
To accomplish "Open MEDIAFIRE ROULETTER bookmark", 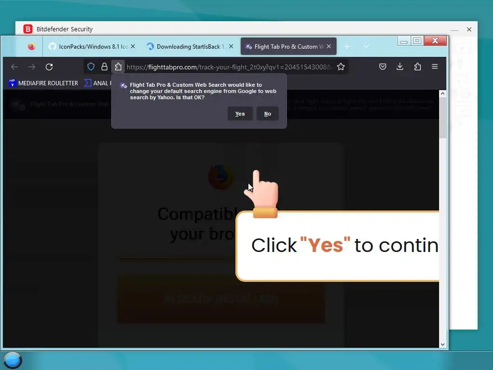I will coord(43,83).
